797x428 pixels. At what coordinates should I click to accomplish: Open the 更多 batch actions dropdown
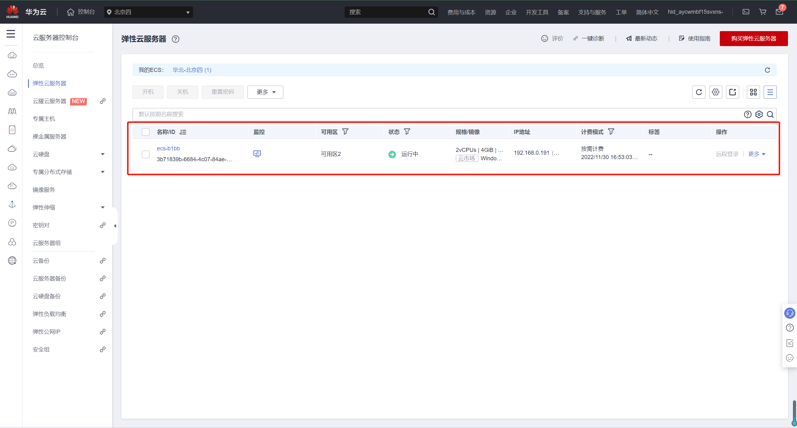(x=265, y=92)
